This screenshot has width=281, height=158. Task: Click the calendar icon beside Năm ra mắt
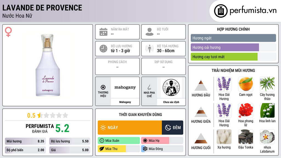103,32
